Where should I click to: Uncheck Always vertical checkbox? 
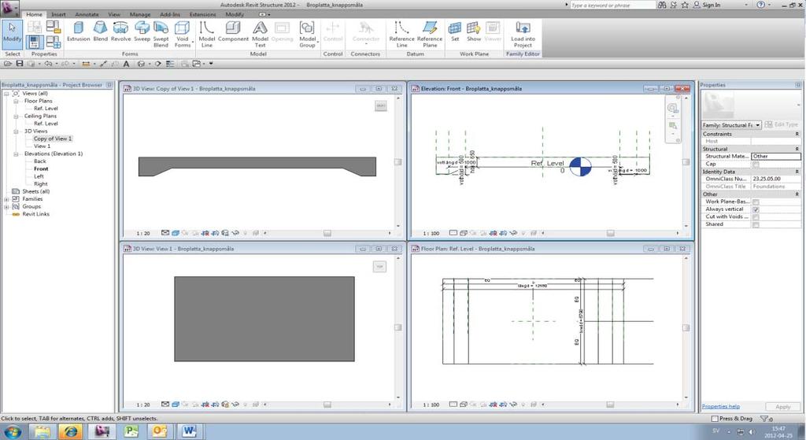click(x=756, y=209)
